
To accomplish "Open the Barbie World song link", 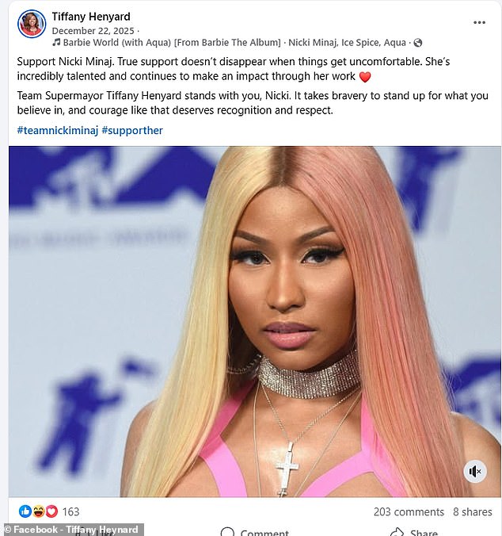I will pyautogui.click(x=172, y=42).
